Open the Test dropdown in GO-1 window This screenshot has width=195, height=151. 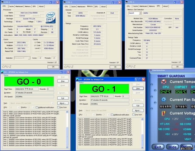128,111
